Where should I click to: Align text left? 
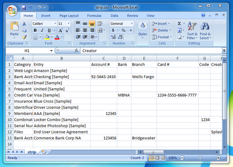pyautogui.click(x=78, y=30)
